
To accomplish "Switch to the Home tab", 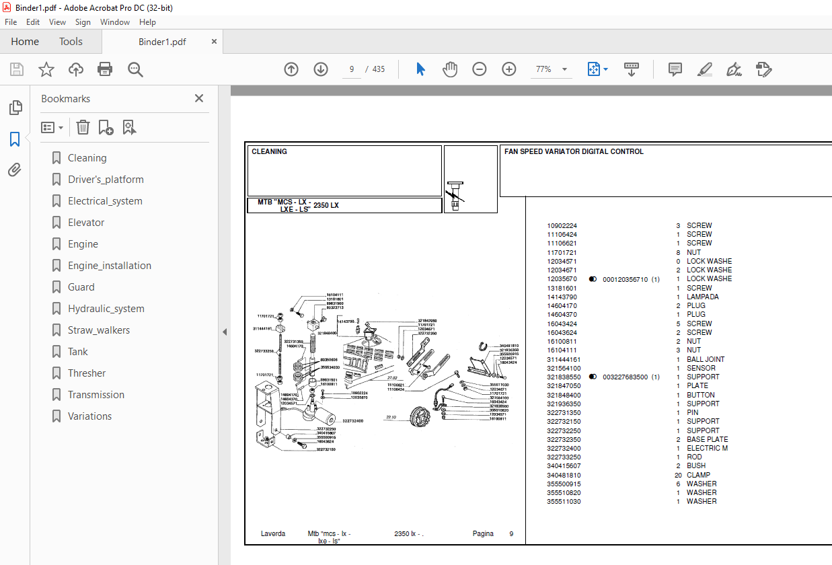I will click(x=25, y=42).
